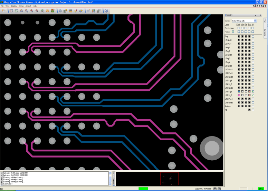Toggle the grid display icon

coord(88,11)
